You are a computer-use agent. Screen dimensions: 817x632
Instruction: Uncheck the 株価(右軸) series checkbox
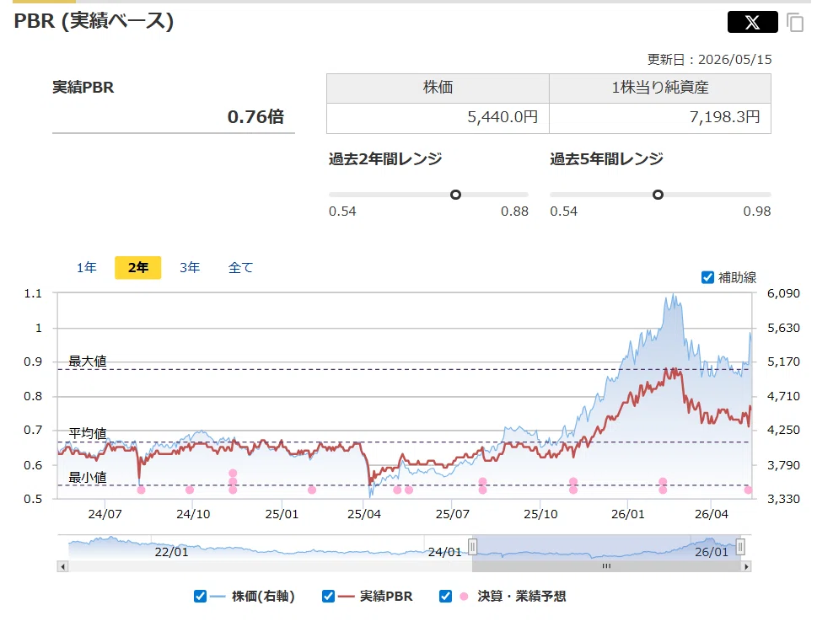pos(200,596)
